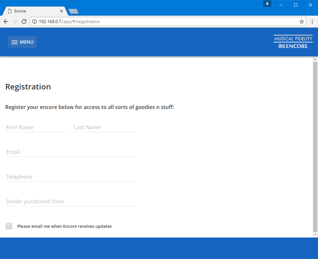Click the Musical Fidelity M6 Encore logo

click(x=293, y=42)
